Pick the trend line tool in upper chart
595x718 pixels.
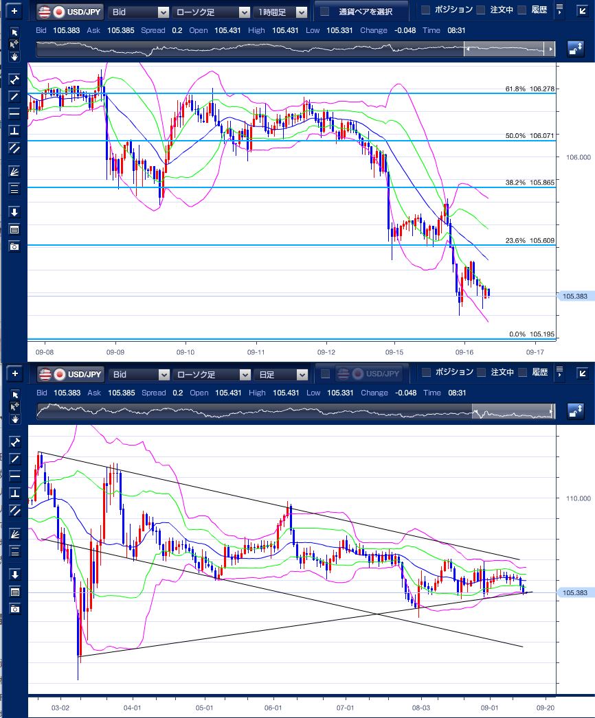click(14, 97)
